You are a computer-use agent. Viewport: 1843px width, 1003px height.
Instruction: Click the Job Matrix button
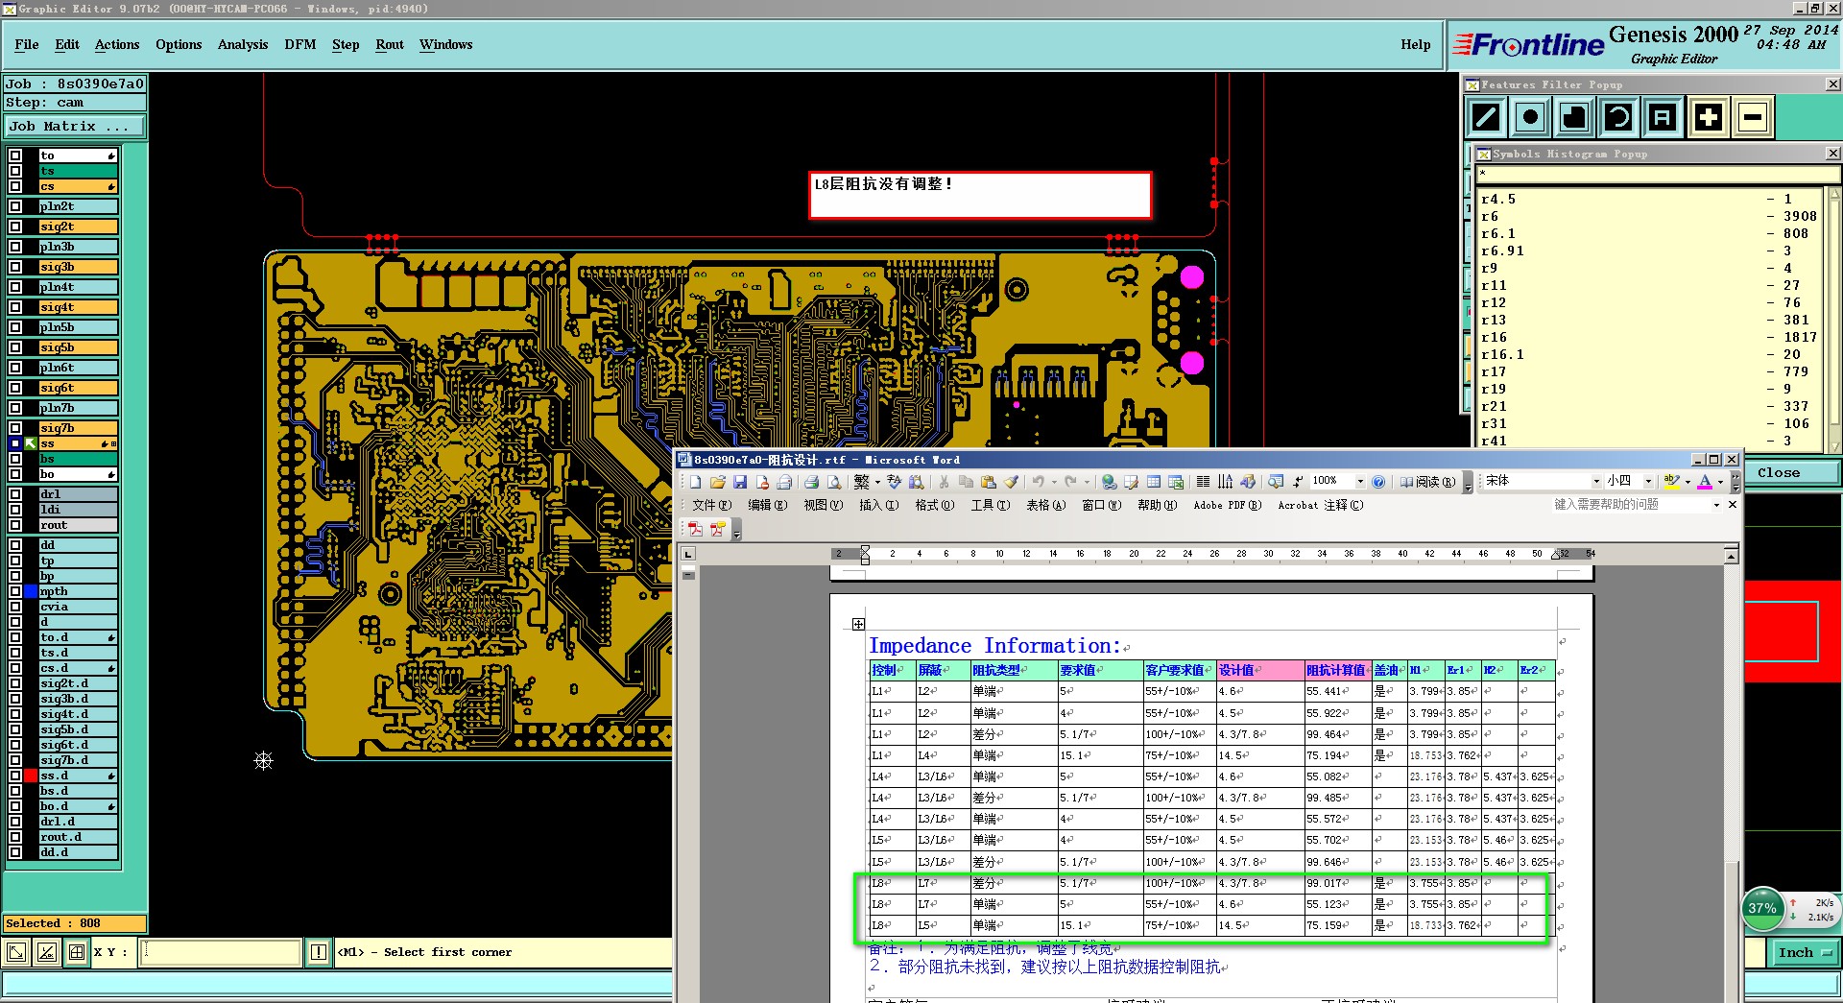[x=75, y=127]
